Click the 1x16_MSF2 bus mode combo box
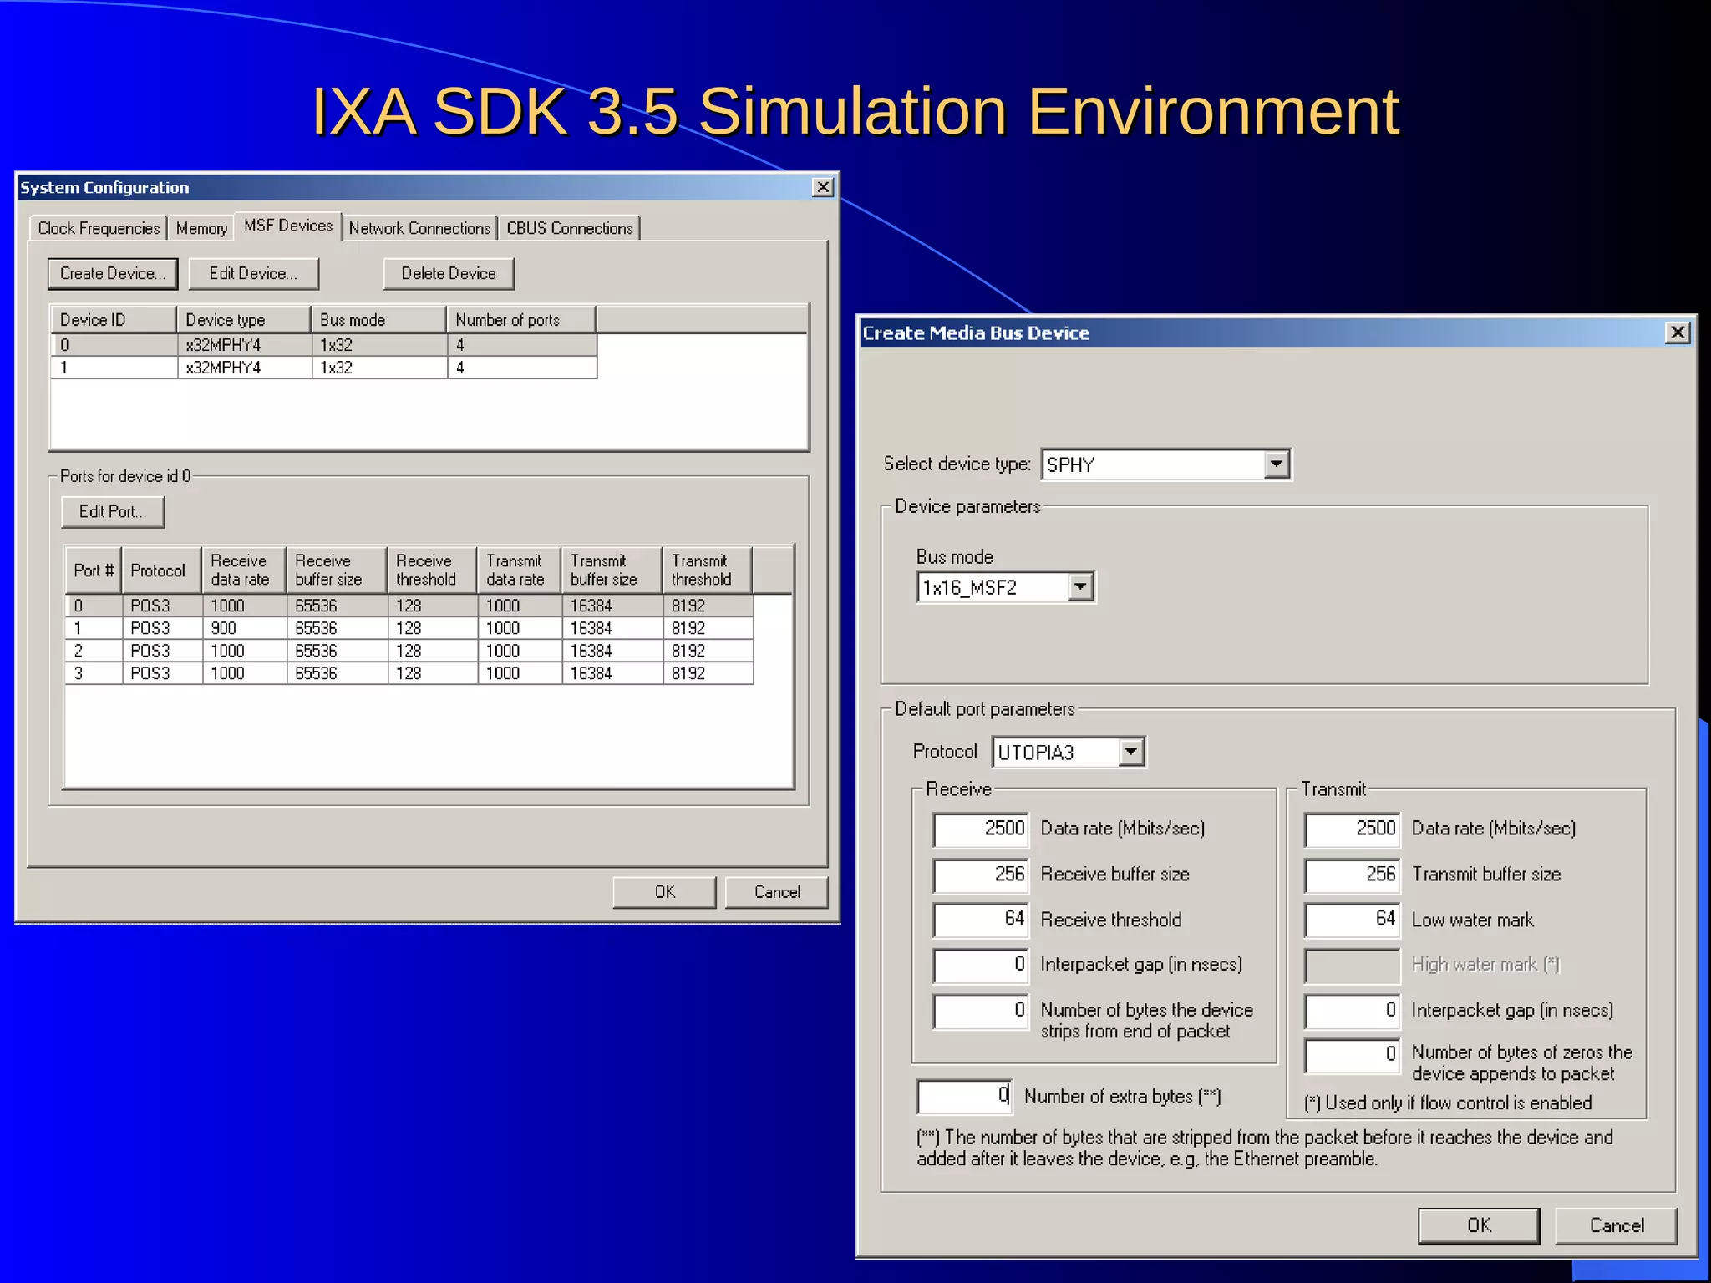The image size is (1711, 1283). 1006,587
